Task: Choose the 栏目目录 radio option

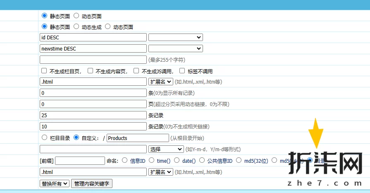Action: (44, 138)
